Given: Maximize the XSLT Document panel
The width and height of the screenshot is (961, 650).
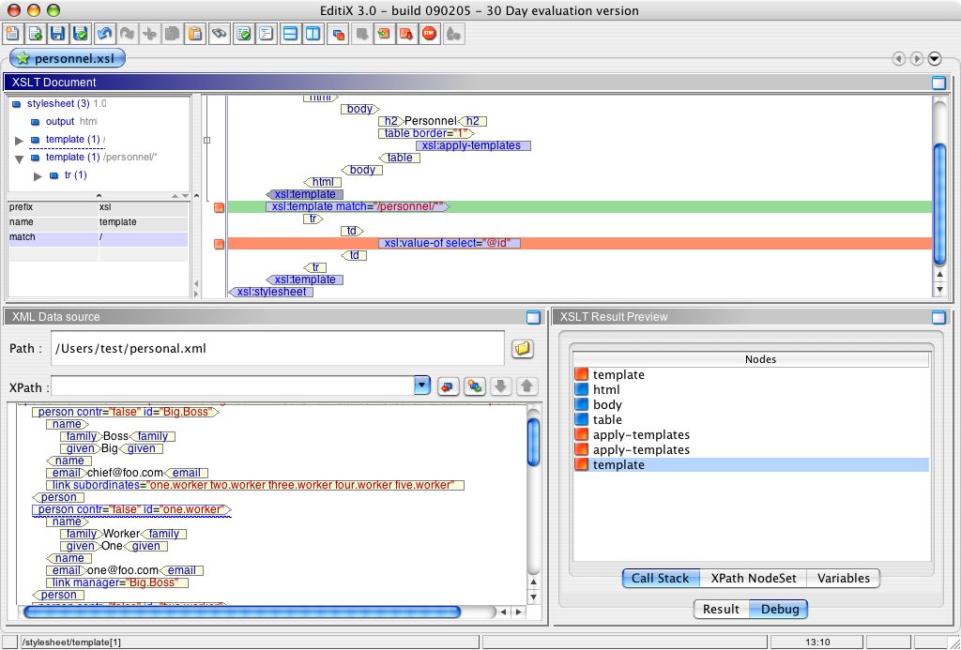Looking at the screenshot, I should pyautogui.click(x=938, y=83).
